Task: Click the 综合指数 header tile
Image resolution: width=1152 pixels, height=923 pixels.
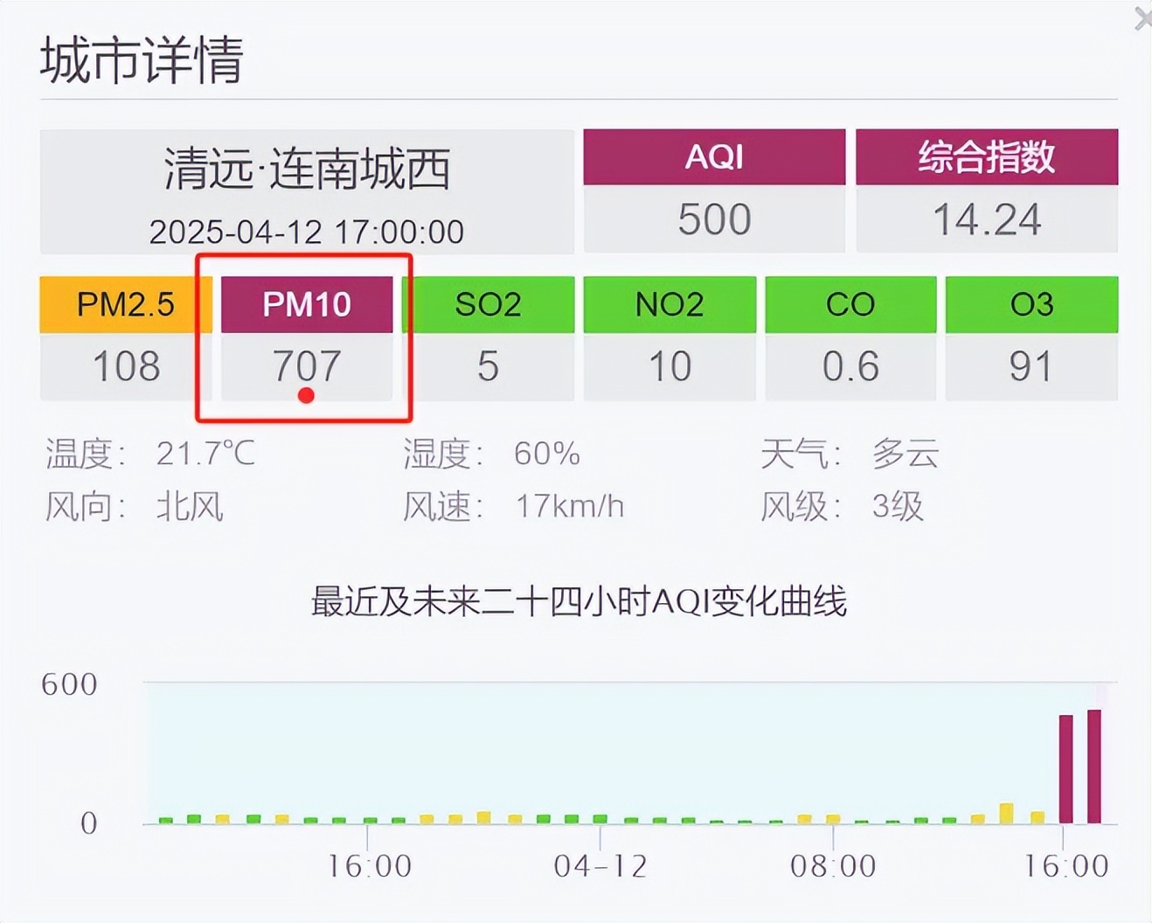Action: [986, 157]
